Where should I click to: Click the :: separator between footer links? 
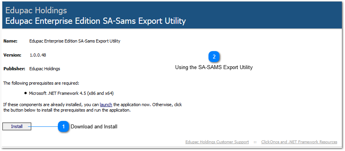(x=255, y=142)
